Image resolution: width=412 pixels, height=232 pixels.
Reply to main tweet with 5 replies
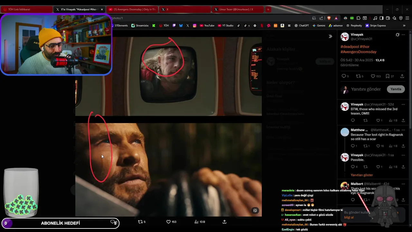(345, 76)
